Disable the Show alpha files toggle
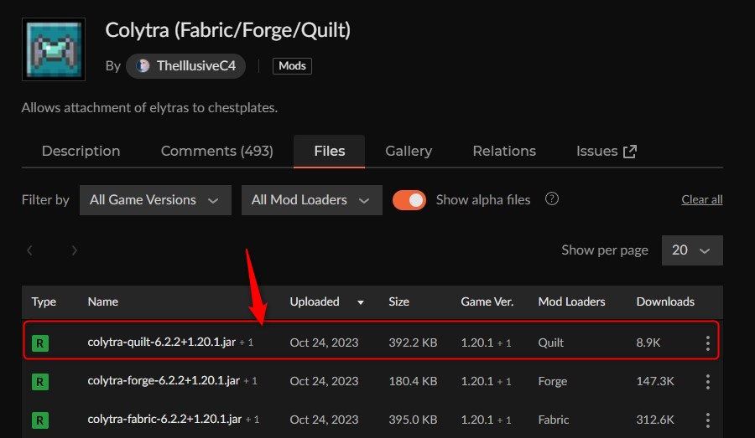This screenshot has width=755, height=438. [x=409, y=200]
